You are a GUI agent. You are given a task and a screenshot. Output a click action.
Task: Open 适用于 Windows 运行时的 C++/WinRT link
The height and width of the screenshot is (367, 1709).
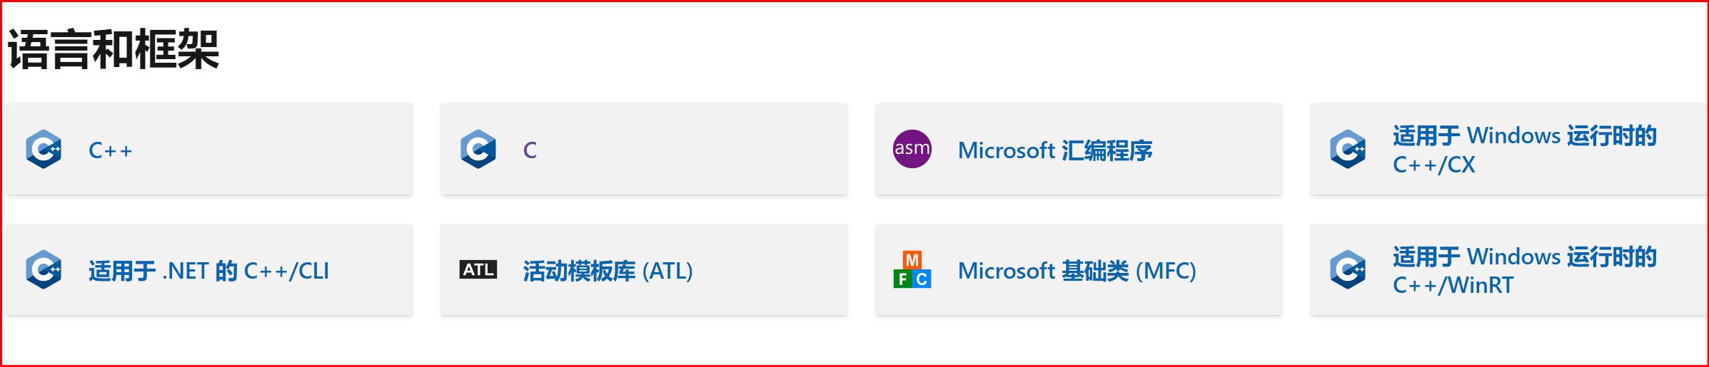(1523, 271)
